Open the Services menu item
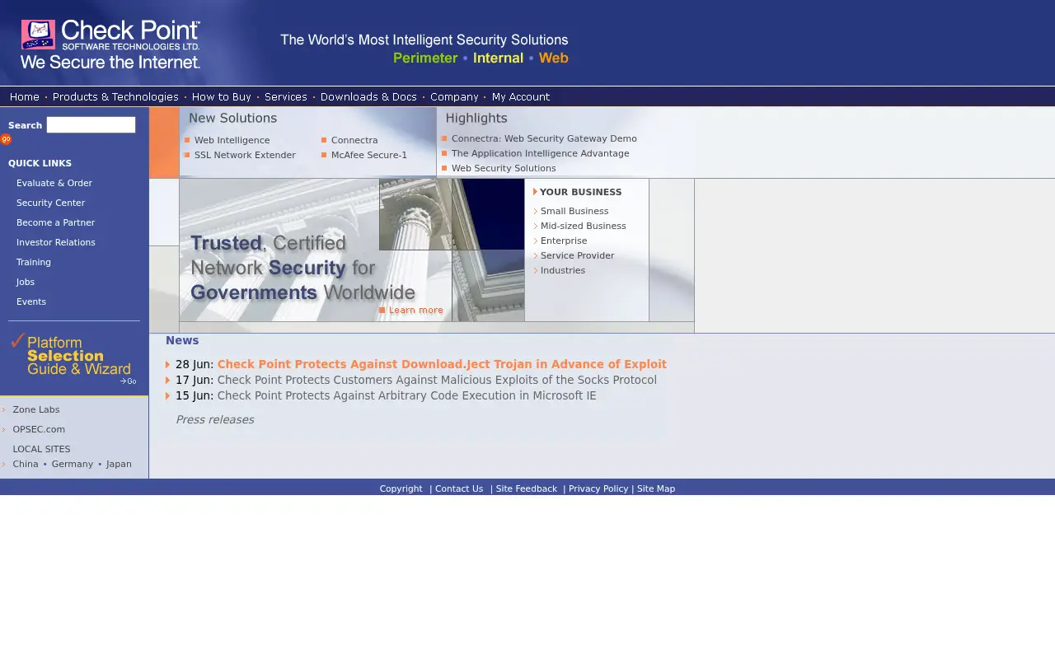Screen dimensions: 1055x659 click(286, 97)
